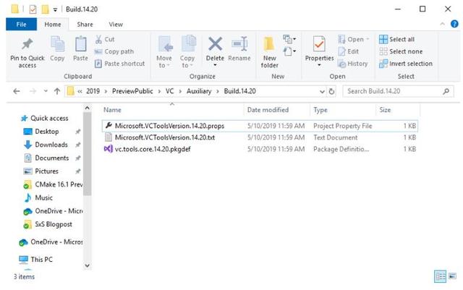Image resolution: width=463 pixels, height=290 pixels.
Task: Select Microsoft.VCToolsVersion.14.20.txt file
Action: tap(260, 137)
